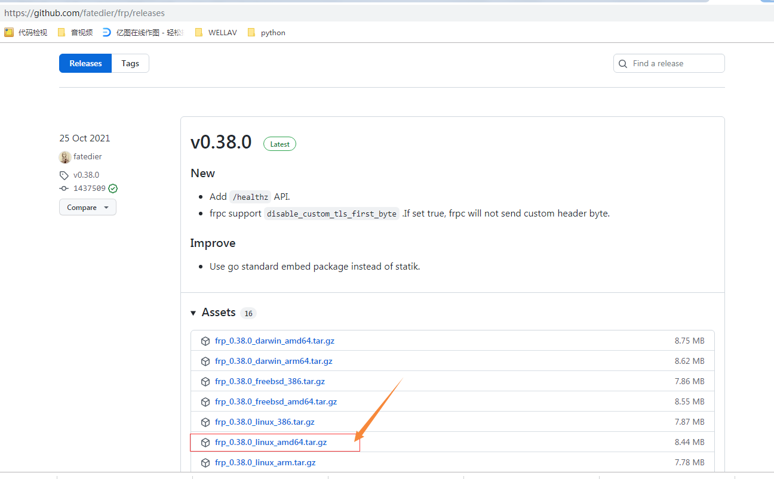Click the commit icon next to 1437509
Screen dimensions: 774x479
point(64,188)
